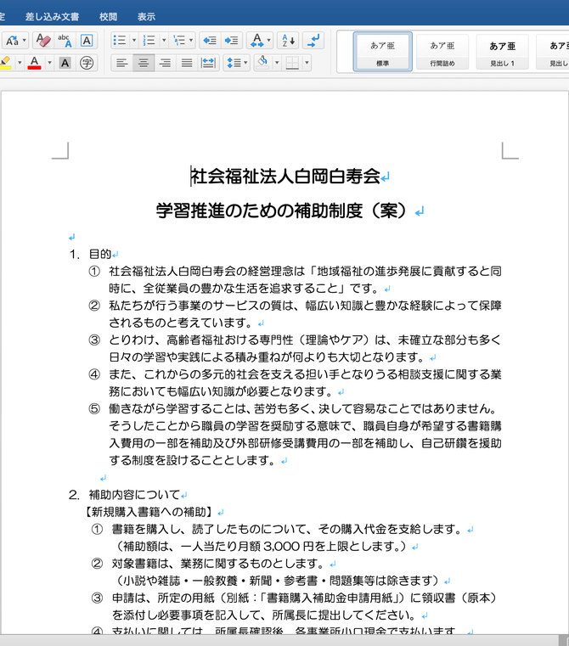The width and height of the screenshot is (569, 646).
Task: Expand Asian layout dropdown arrow
Action: coord(269,41)
